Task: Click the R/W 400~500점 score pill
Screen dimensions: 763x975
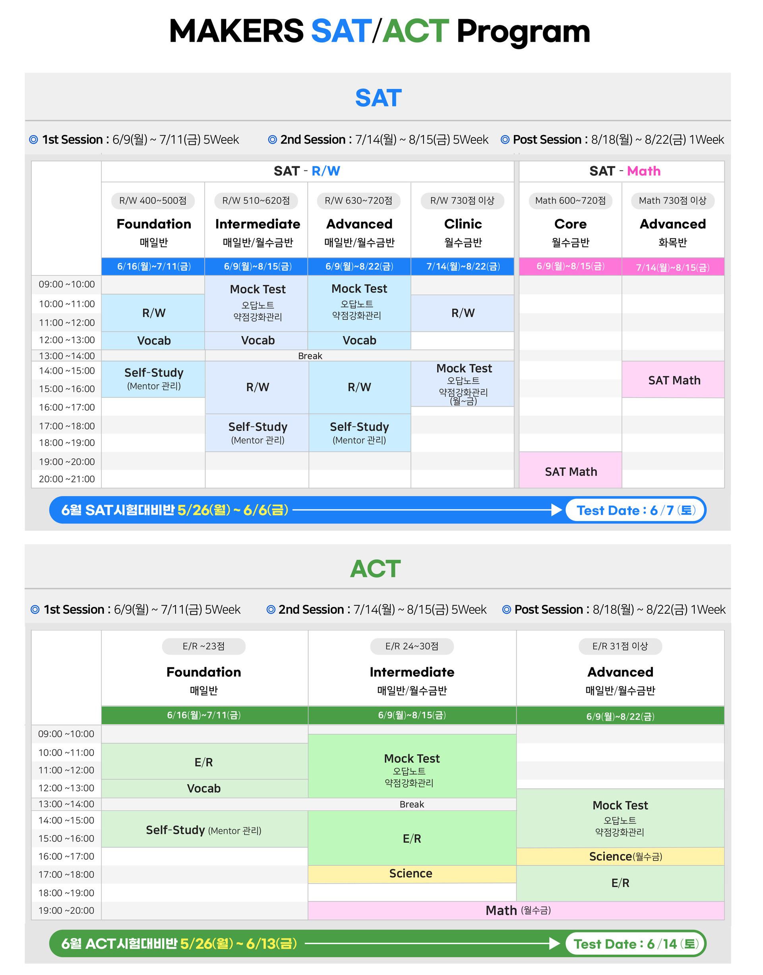Action: (x=153, y=201)
